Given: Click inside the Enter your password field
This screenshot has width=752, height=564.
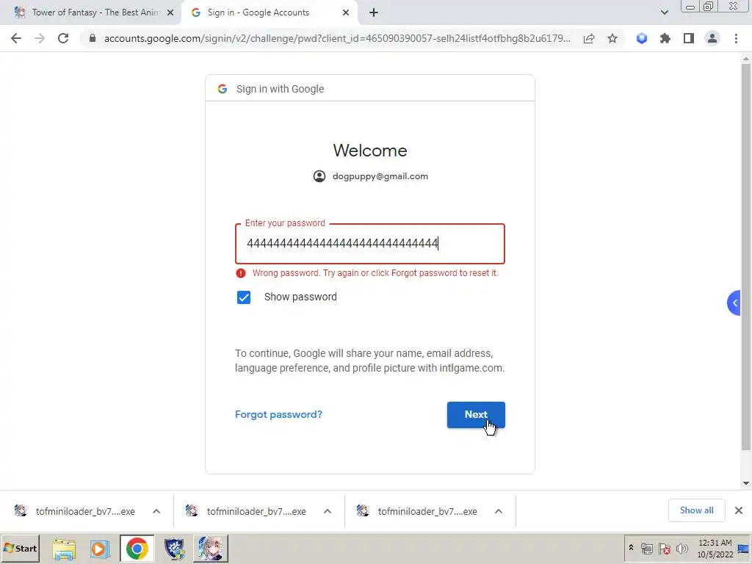Looking at the screenshot, I should [370, 244].
